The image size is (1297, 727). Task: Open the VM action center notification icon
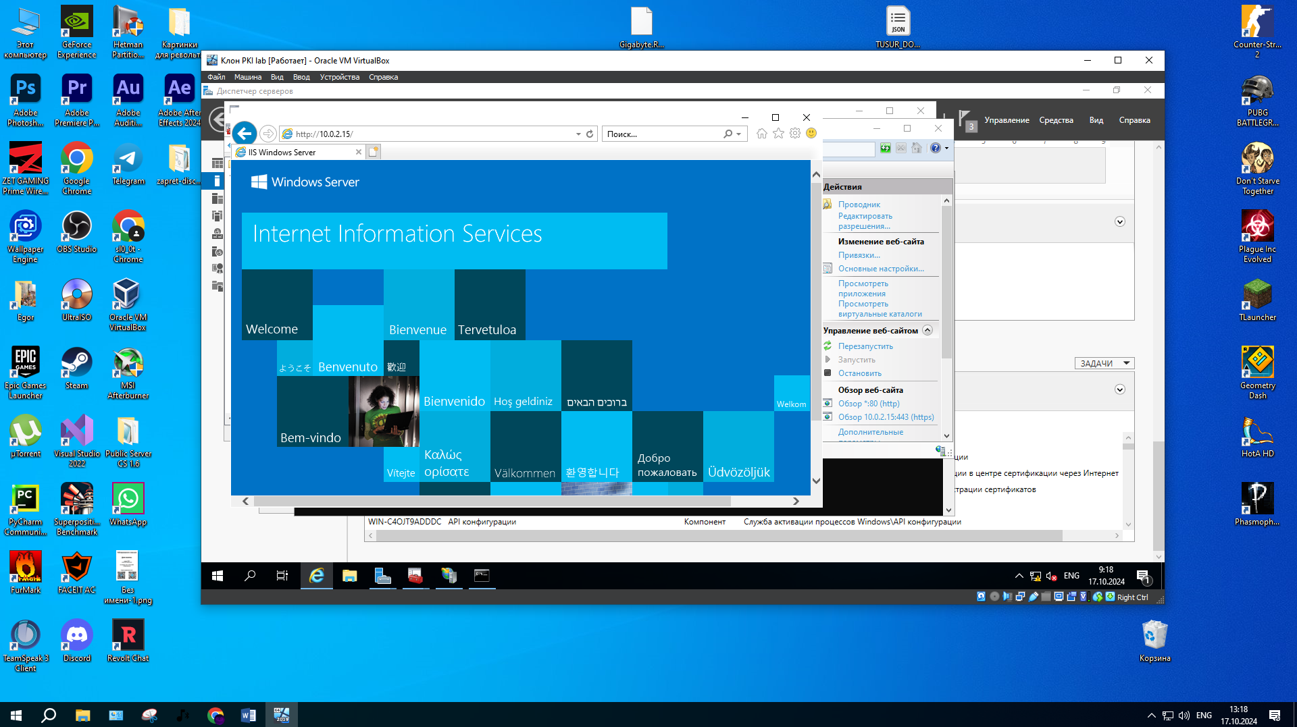pos(1143,576)
